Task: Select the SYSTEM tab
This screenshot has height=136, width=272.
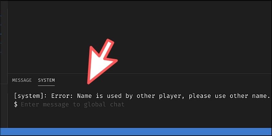Action: 46,80
